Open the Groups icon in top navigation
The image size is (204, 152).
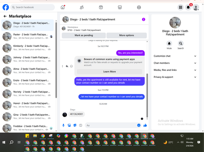[x=139, y=7]
